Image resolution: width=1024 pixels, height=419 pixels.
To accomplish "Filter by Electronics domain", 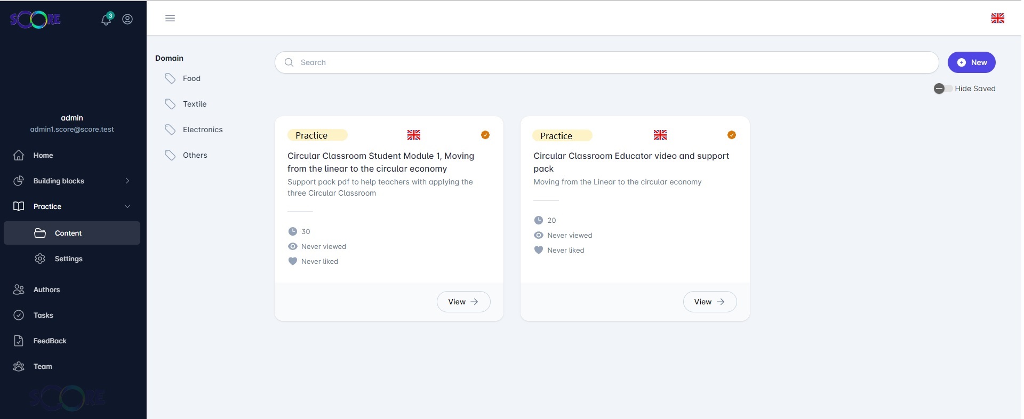I will [202, 130].
